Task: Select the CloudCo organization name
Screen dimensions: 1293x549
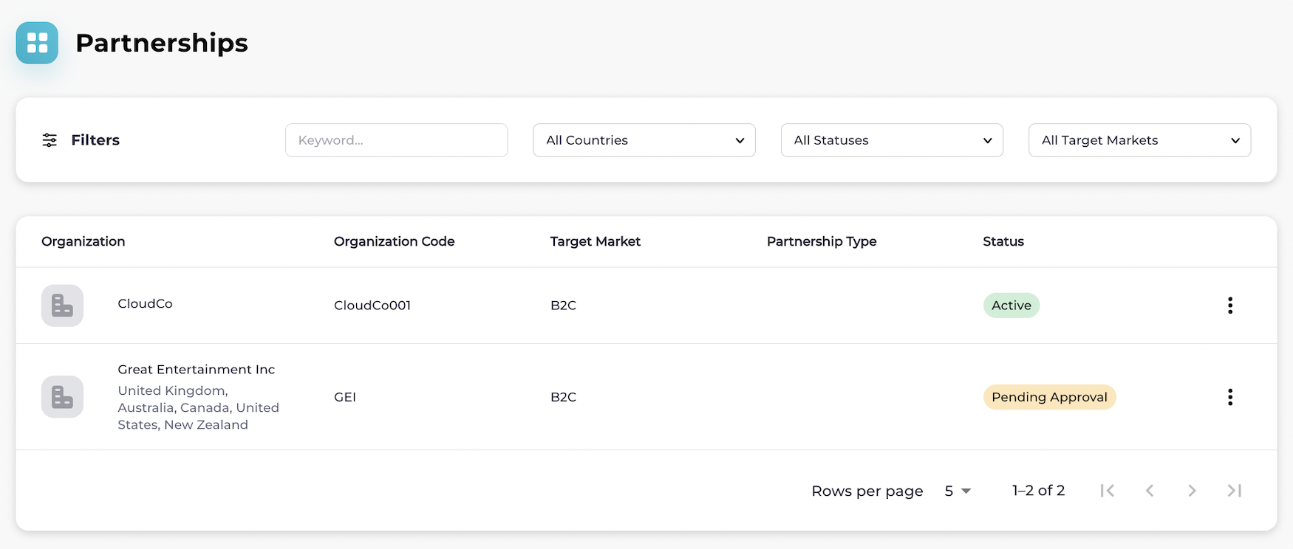Action: pos(145,303)
